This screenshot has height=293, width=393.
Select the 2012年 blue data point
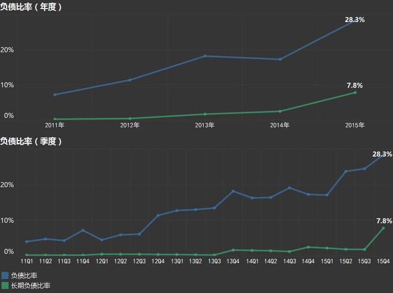[130, 80]
